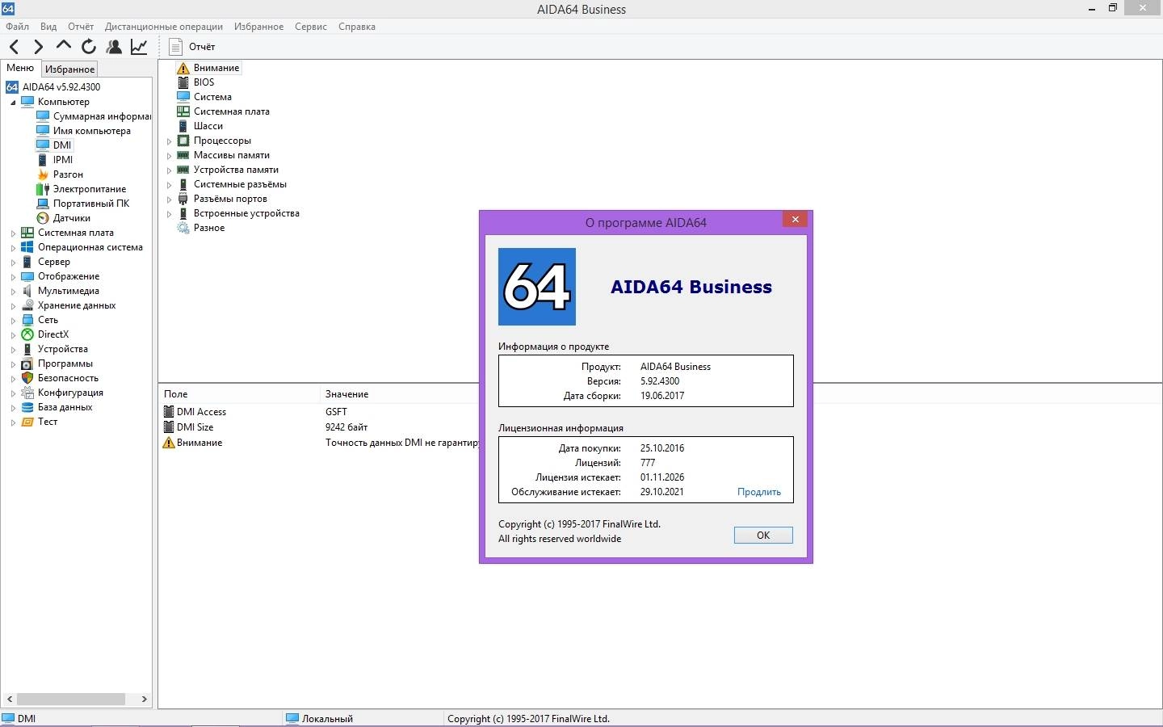Select the Массивы памяти item icon

point(183,155)
